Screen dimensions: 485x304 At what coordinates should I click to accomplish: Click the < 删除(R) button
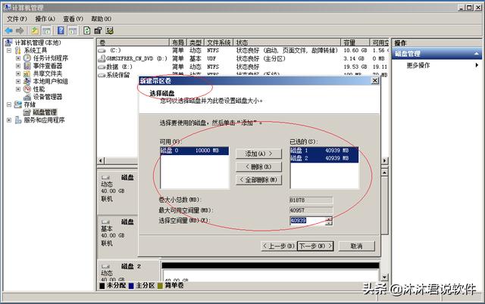pyautogui.click(x=258, y=166)
